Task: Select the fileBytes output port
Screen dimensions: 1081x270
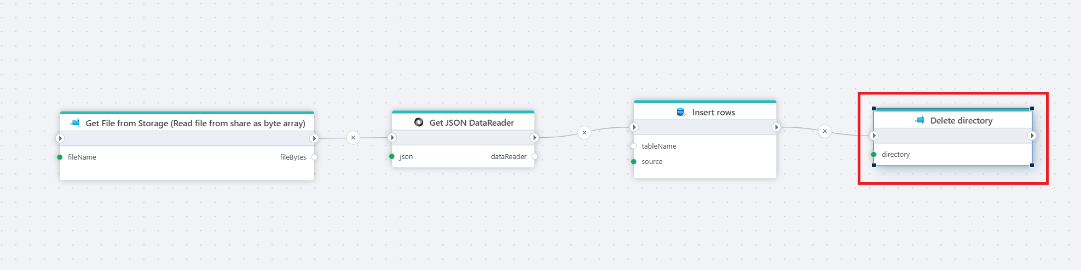Action: click(x=314, y=157)
